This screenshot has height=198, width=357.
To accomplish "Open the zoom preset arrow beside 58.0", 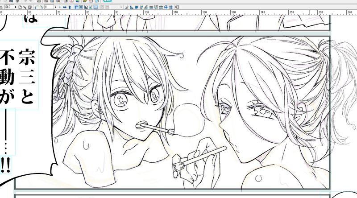I will pyautogui.click(x=16, y=7).
